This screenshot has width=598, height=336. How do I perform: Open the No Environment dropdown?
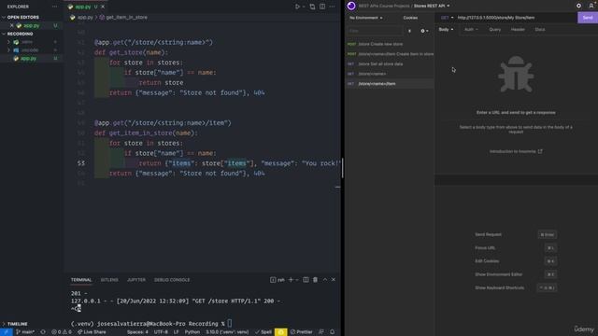(x=365, y=18)
